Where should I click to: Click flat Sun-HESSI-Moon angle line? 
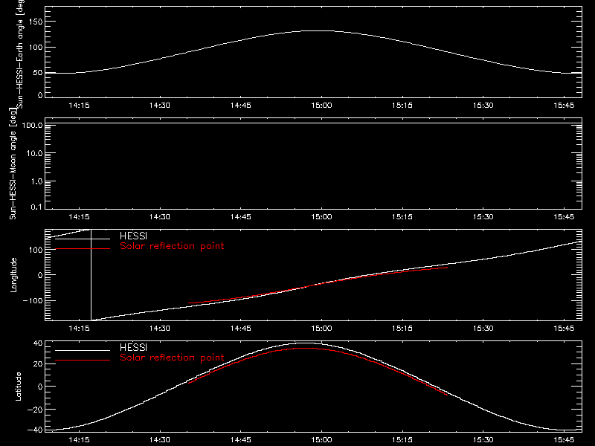click(313, 123)
